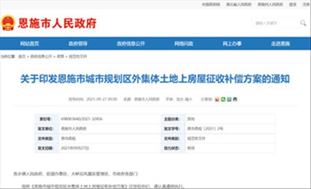Click the source 恩施市人民政府 beside 来源

pos(147,99)
